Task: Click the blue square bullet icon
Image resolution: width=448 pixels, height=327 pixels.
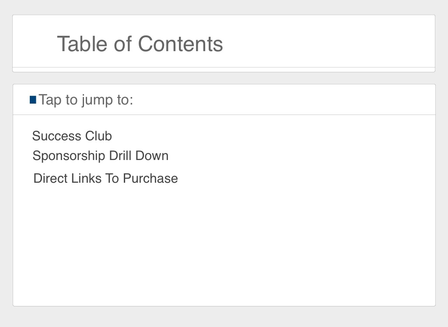Action: tap(33, 100)
